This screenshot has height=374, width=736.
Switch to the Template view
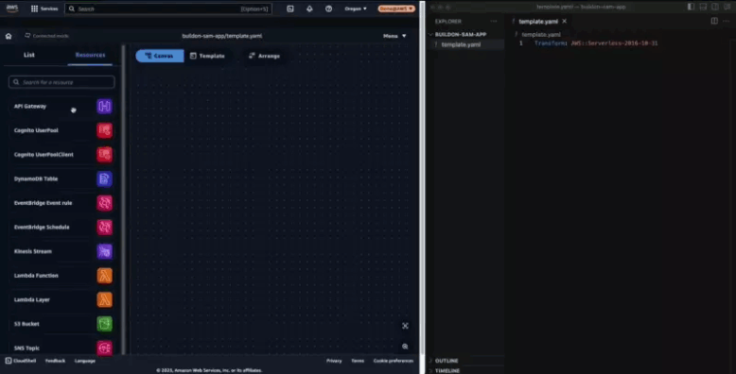tap(207, 56)
